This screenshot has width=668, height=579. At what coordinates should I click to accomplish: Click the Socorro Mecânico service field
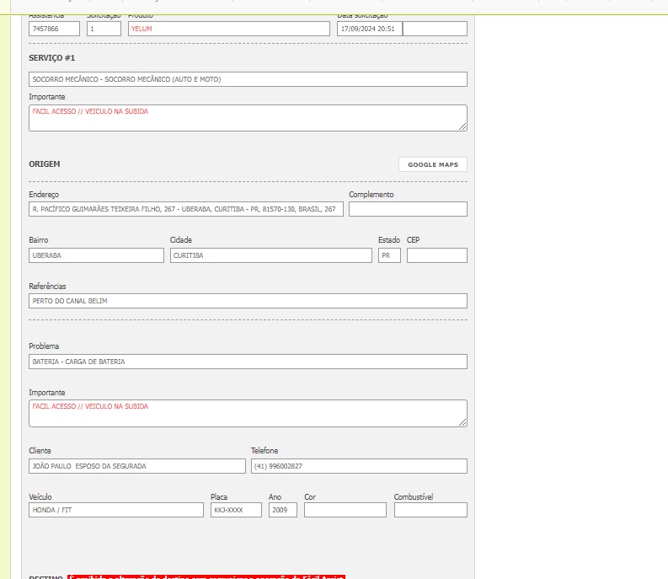pyautogui.click(x=248, y=79)
